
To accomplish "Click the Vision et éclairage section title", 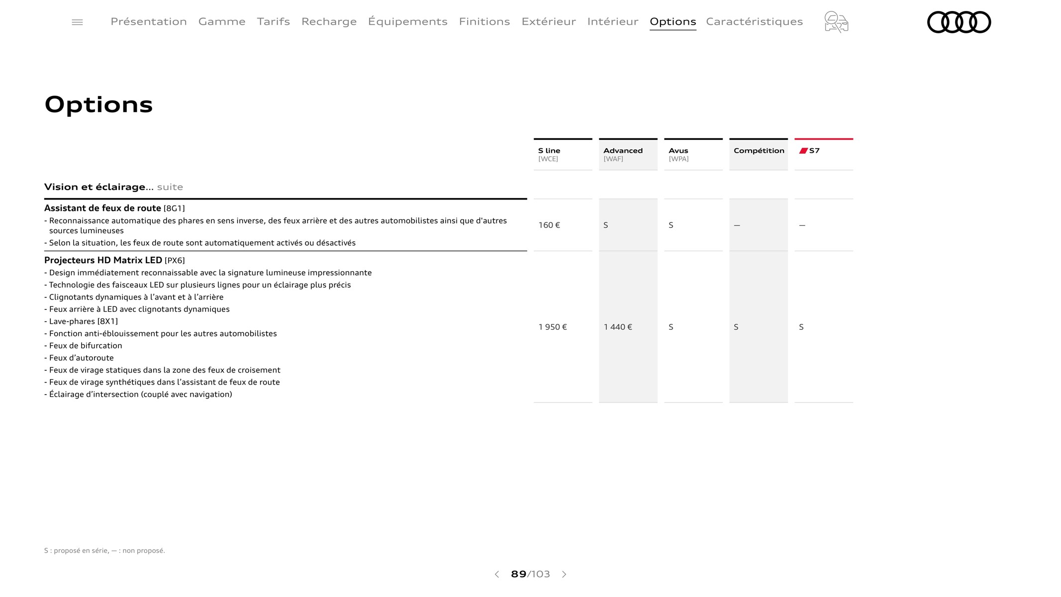I will pyautogui.click(x=113, y=187).
